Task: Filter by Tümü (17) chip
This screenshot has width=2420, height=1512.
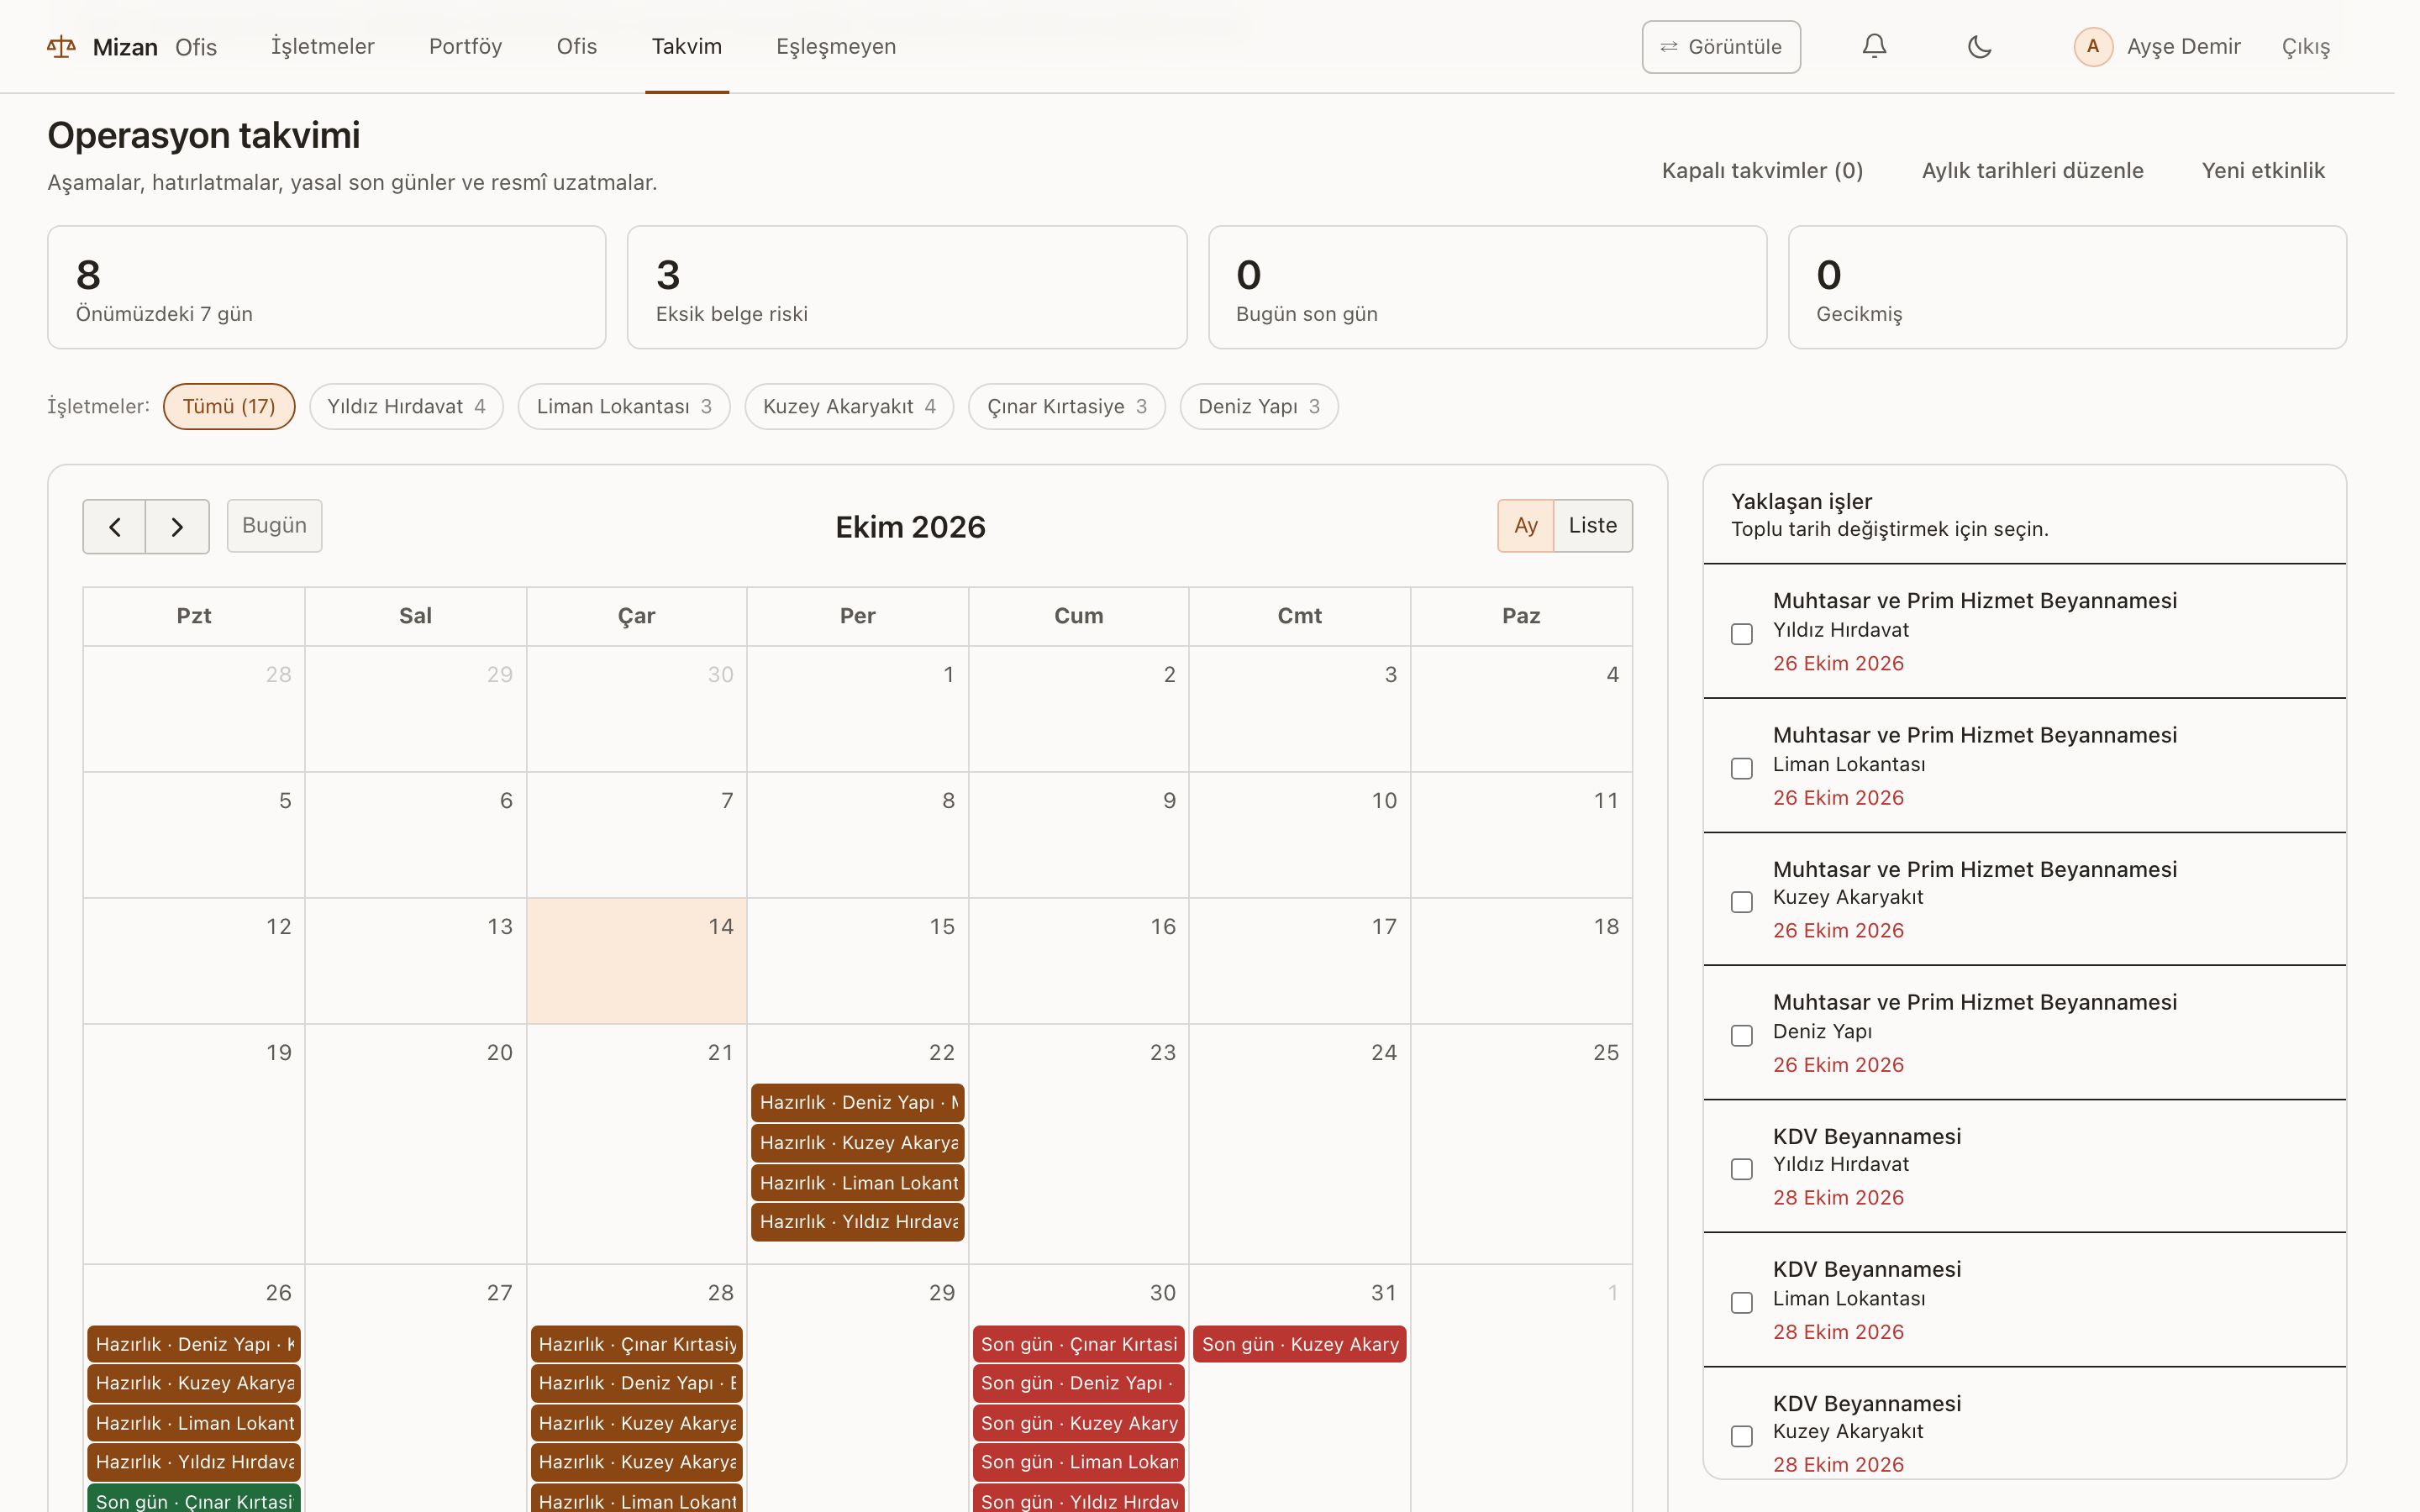Action: [229, 407]
